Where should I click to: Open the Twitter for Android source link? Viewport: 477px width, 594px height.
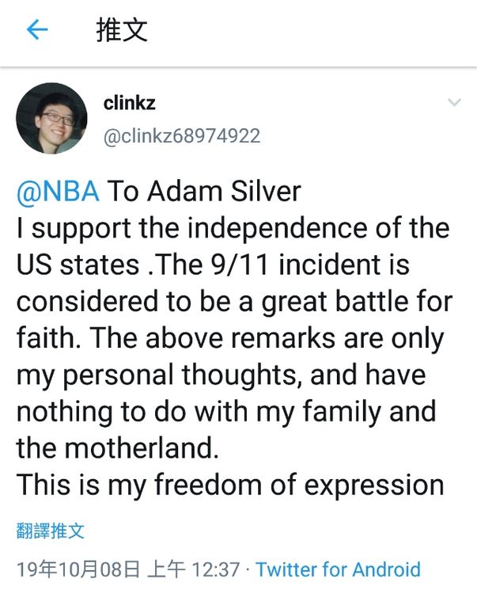tap(338, 569)
